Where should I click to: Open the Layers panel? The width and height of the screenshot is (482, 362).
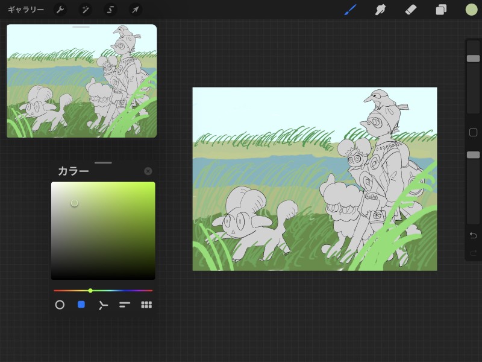(441, 10)
